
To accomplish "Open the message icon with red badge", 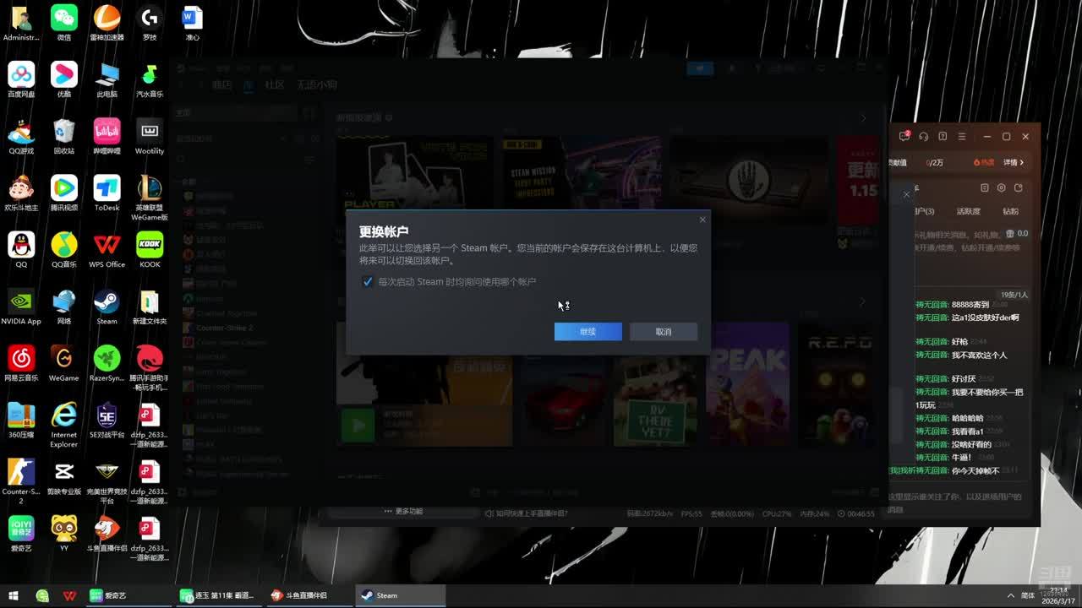I will coord(904,136).
